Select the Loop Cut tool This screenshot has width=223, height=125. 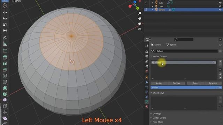(5, 76)
